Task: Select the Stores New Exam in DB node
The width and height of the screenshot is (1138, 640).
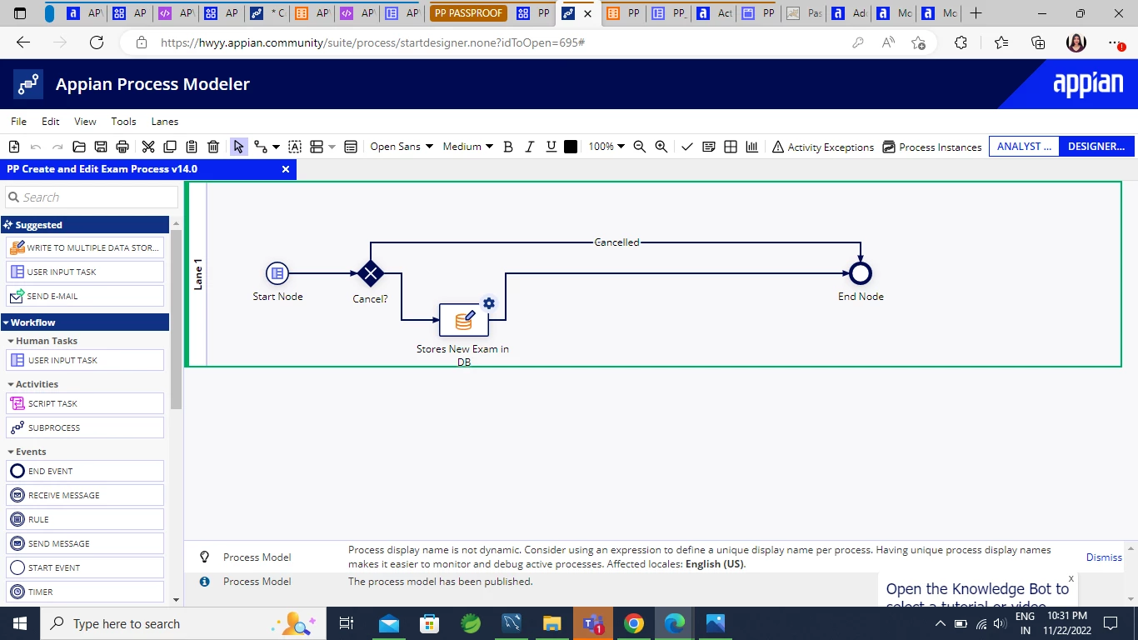Action: tap(464, 319)
